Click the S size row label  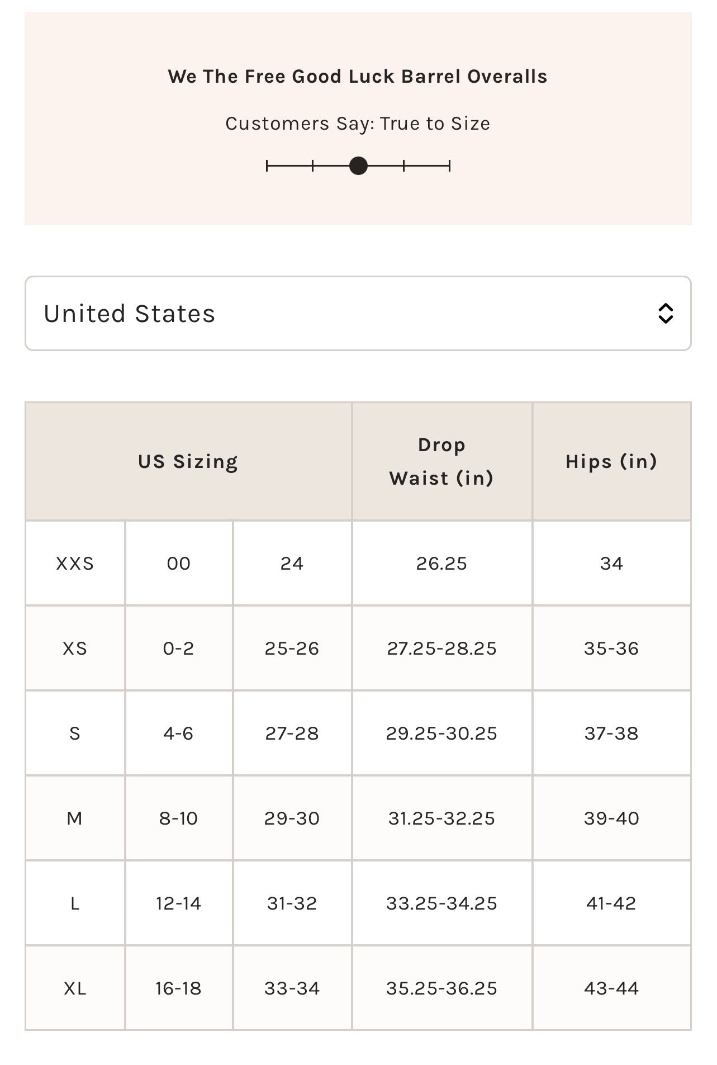pyautogui.click(x=75, y=733)
